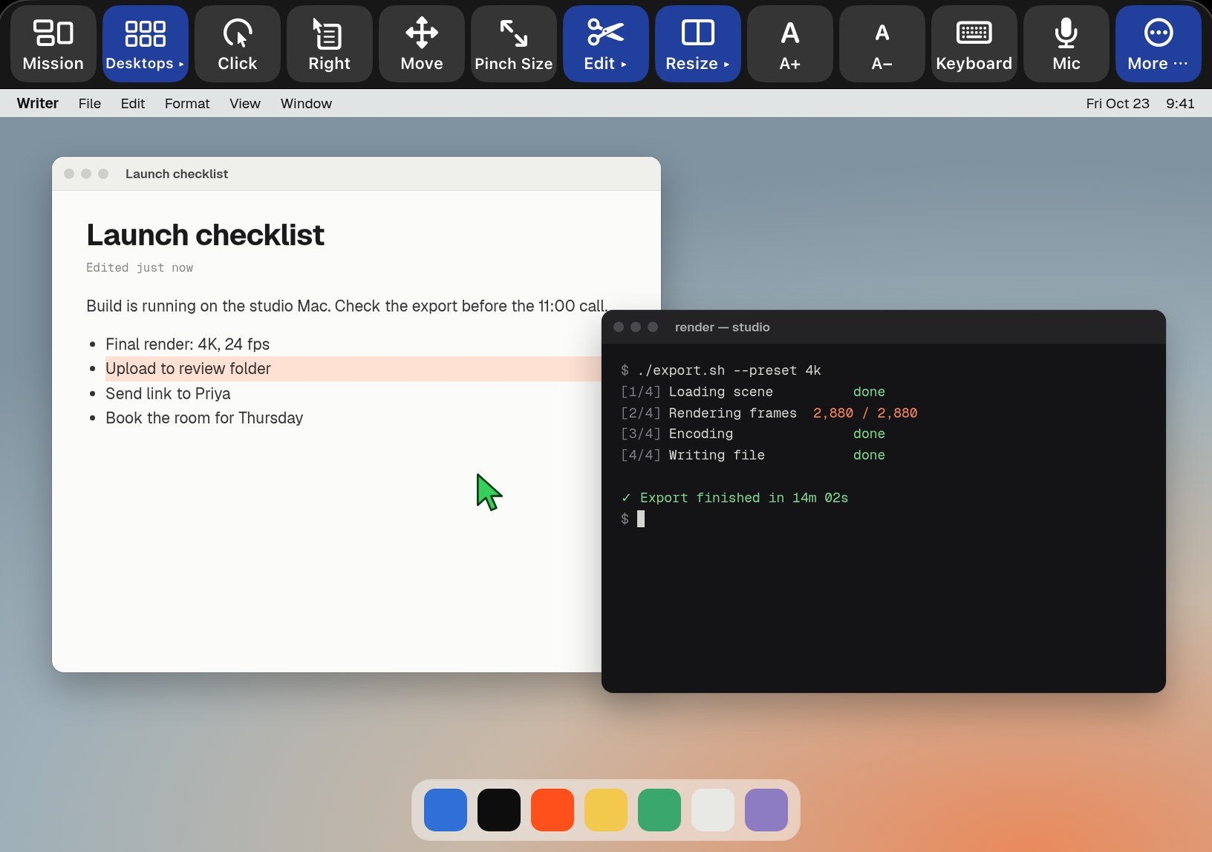Open the More options button
The width and height of the screenshot is (1212, 852).
[1159, 44]
